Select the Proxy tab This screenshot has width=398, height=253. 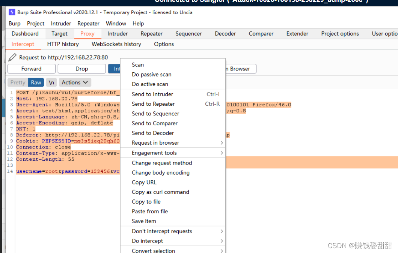(x=87, y=34)
